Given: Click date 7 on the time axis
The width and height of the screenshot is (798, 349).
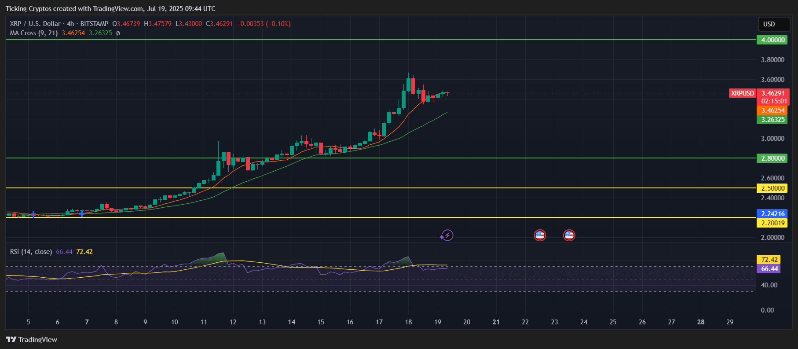Looking at the screenshot, I should tap(87, 322).
